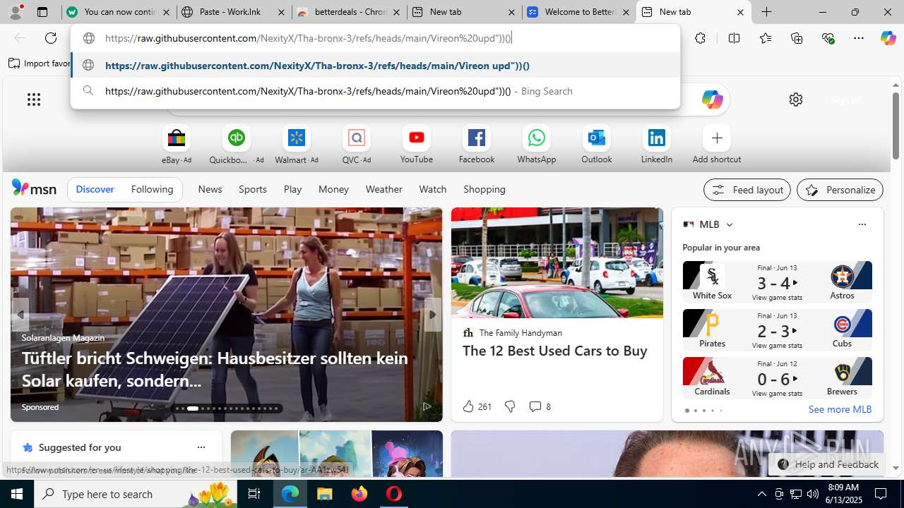Screen dimensions: 904x508
Task: Open the Shopping section
Action: pos(484,189)
